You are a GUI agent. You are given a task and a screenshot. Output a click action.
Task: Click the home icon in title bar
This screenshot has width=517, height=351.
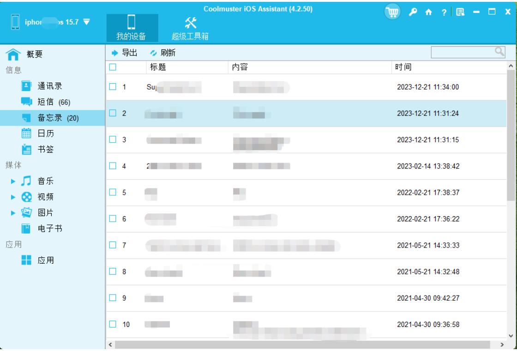point(428,12)
